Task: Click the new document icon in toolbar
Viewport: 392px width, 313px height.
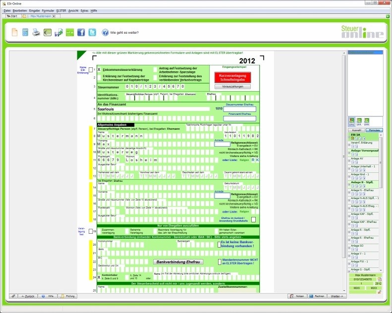Action: tap(15, 32)
